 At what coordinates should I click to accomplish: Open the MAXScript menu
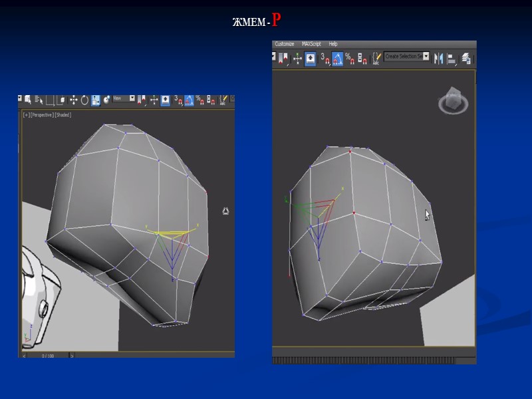coord(311,44)
